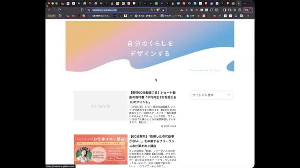Open the Brave VPN icon
Screen dimensions: 300x168
coord(240,10)
